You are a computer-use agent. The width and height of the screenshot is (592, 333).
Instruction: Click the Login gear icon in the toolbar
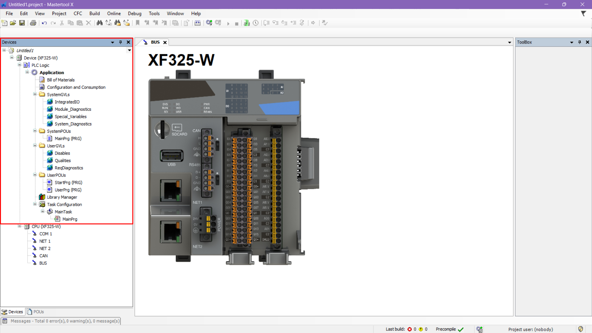(209, 23)
